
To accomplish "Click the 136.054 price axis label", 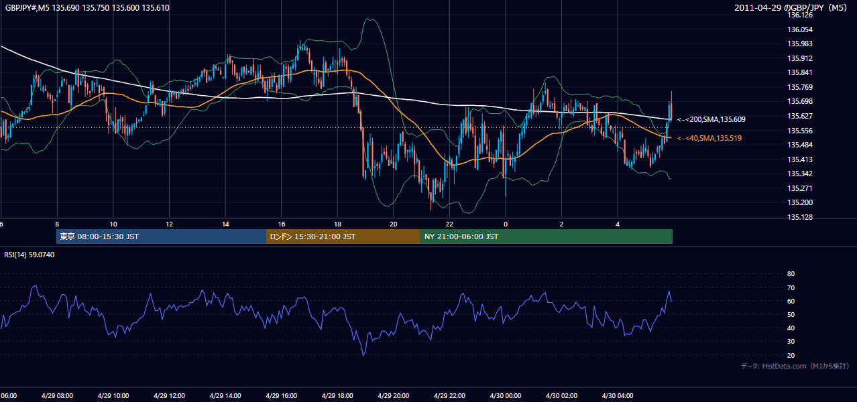I will [800, 30].
